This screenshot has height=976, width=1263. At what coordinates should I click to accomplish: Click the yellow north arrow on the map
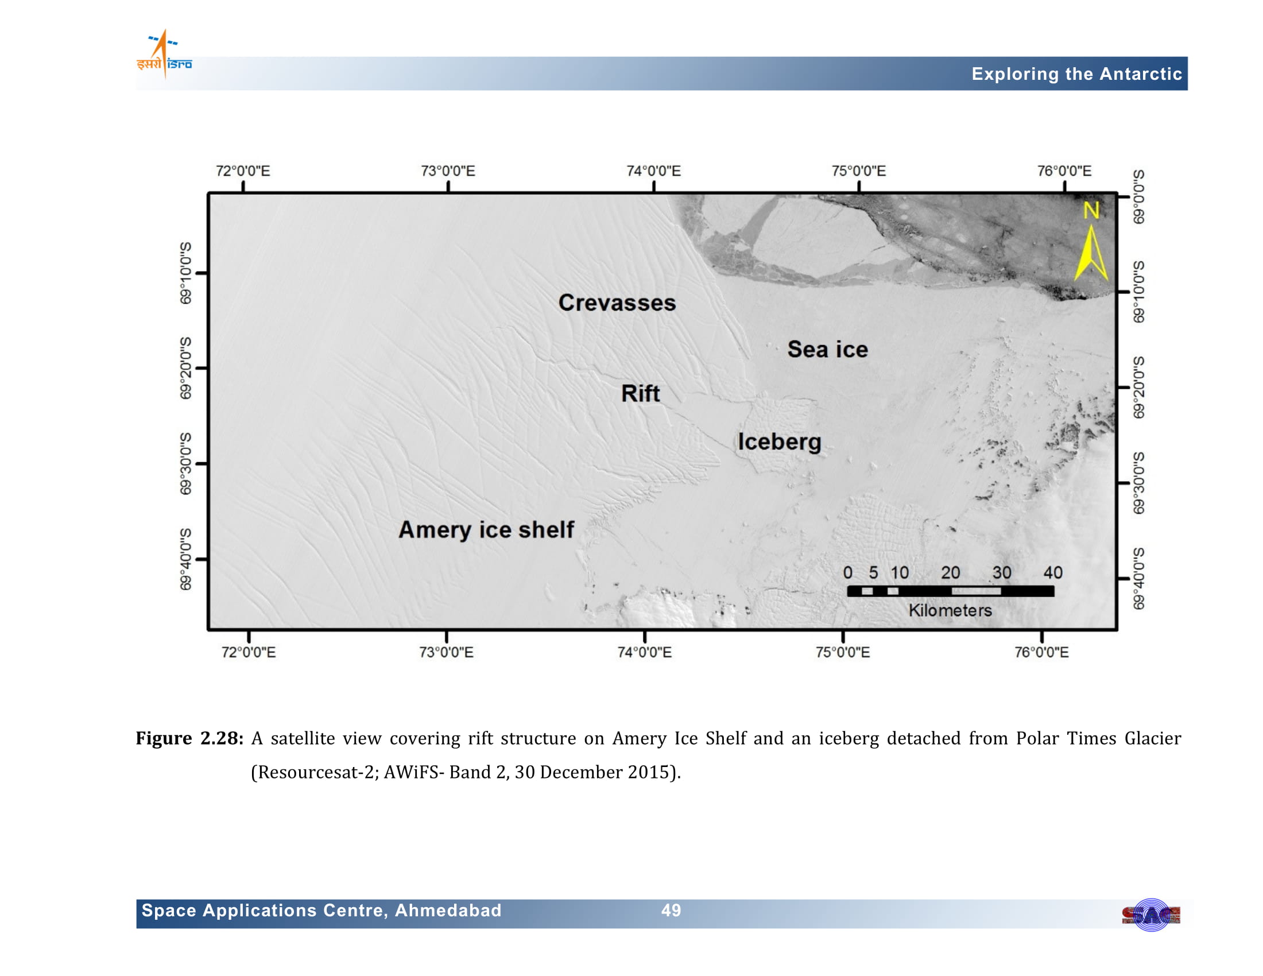(1091, 253)
